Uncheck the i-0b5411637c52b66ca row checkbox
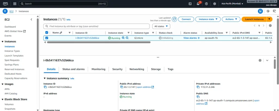This screenshot has height=111, width=279. click(47, 38)
